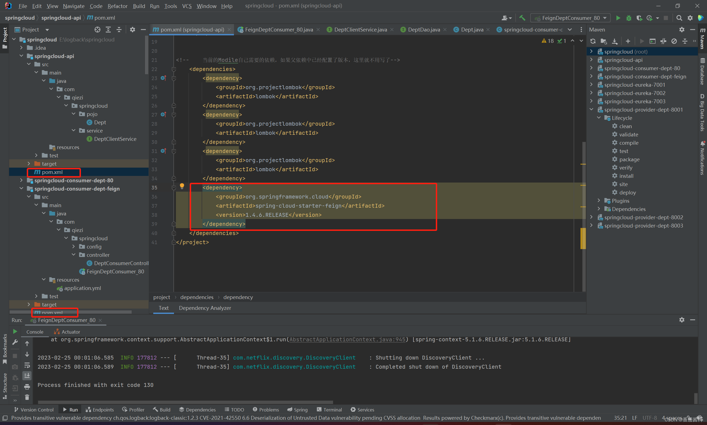
Task: Build project with hammer icon
Action: (x=522, y=18)
